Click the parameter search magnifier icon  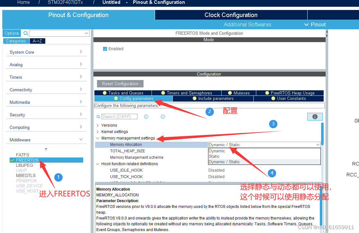click(98, 117)
